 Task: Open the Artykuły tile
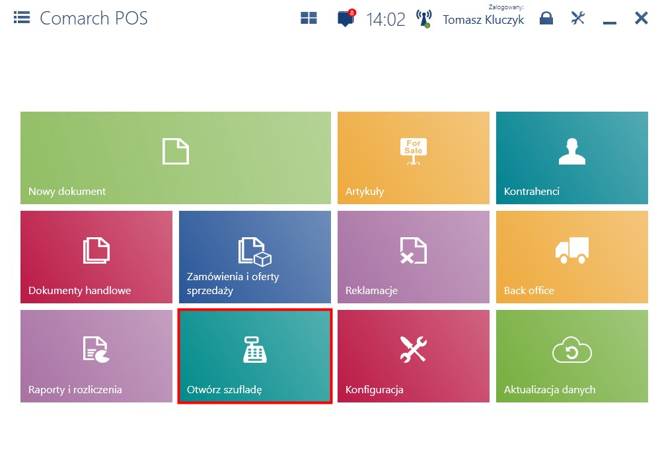click(x=414, y=158)
